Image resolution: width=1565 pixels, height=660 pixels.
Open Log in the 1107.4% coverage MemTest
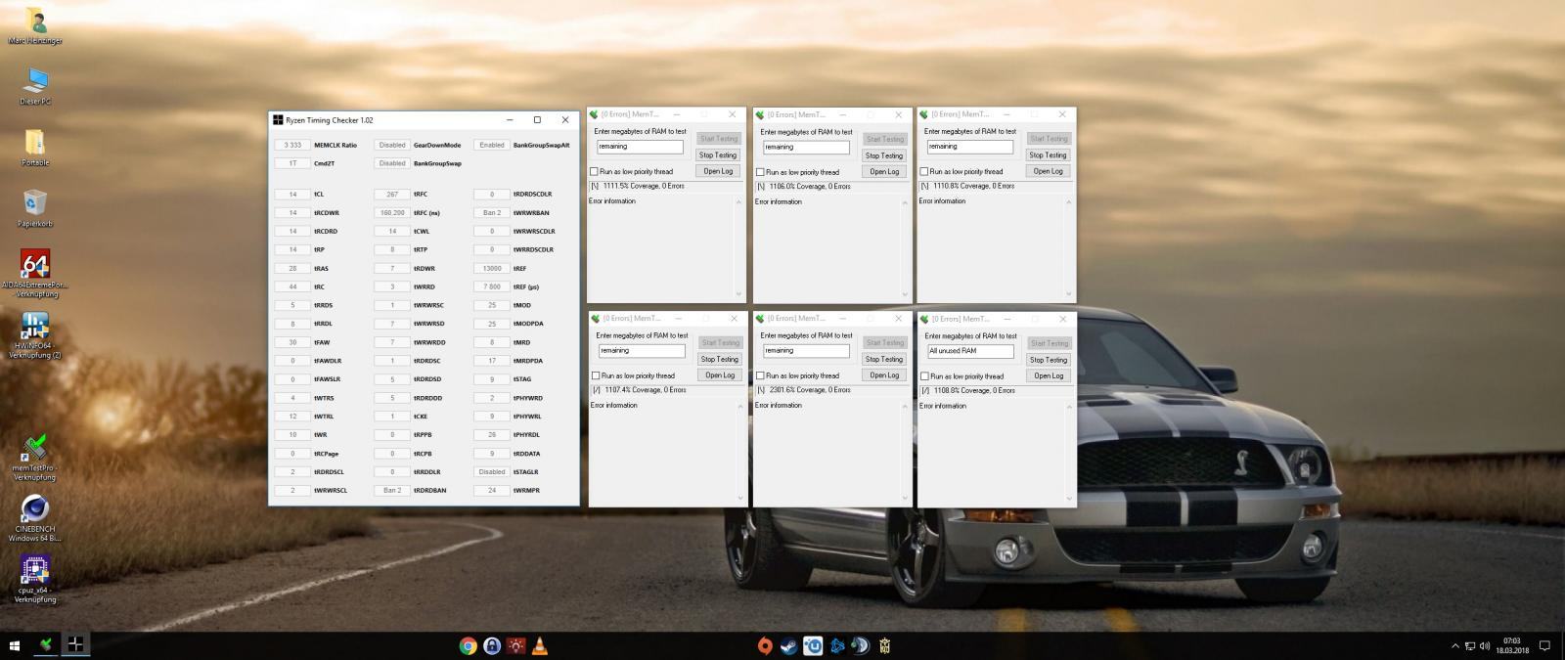[720, 374]
